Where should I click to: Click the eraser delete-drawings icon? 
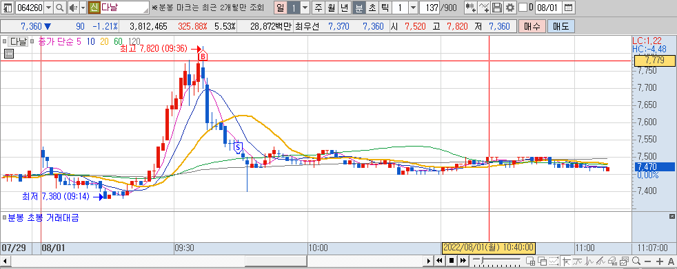(612, 261)
